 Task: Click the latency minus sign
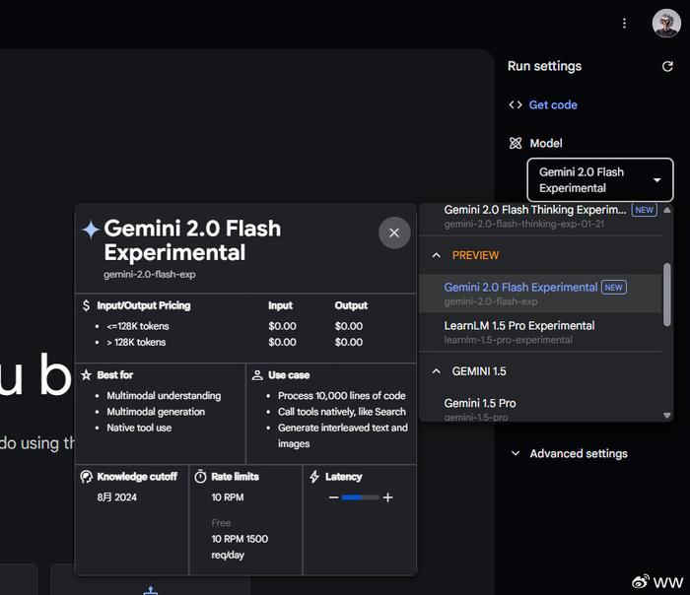click(333, 497)
